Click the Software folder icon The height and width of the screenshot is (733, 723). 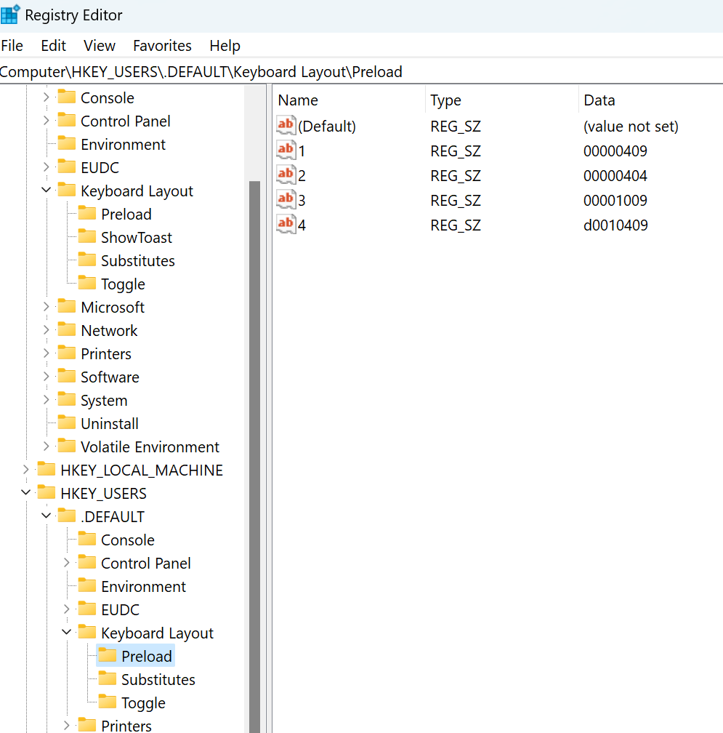click(66, 377)
